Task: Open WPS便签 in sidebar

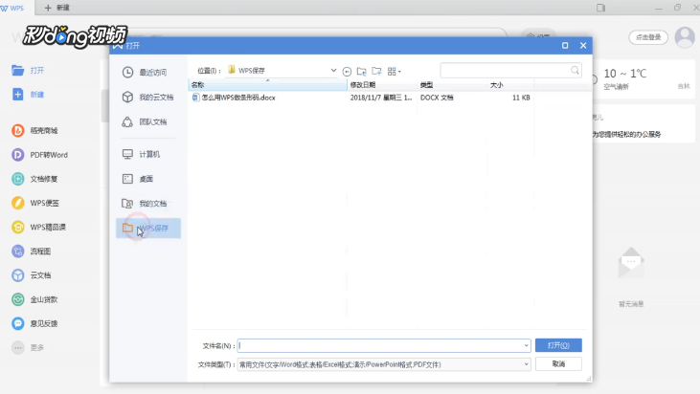Action: pyautogui.click(x=35, y=203)
